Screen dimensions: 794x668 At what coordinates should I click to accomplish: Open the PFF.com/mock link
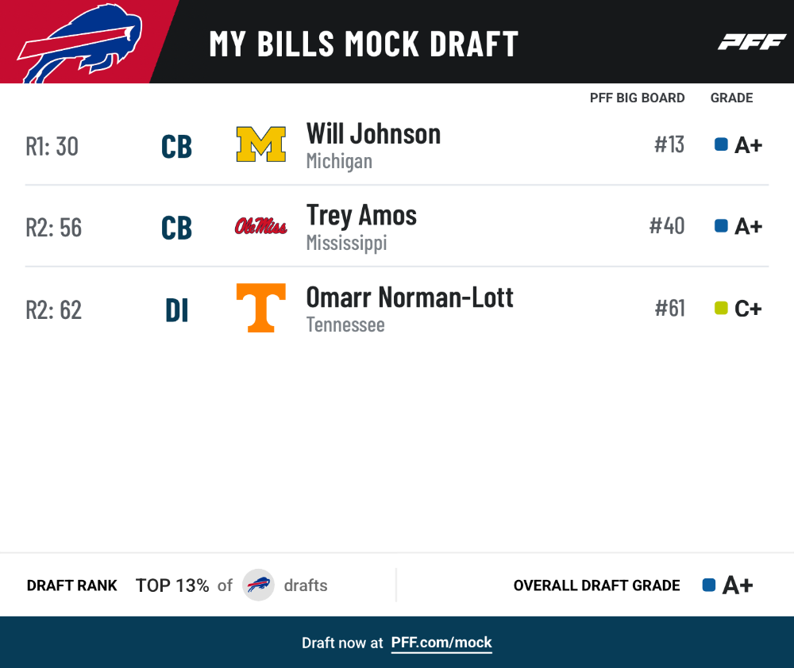click(441, 643)
